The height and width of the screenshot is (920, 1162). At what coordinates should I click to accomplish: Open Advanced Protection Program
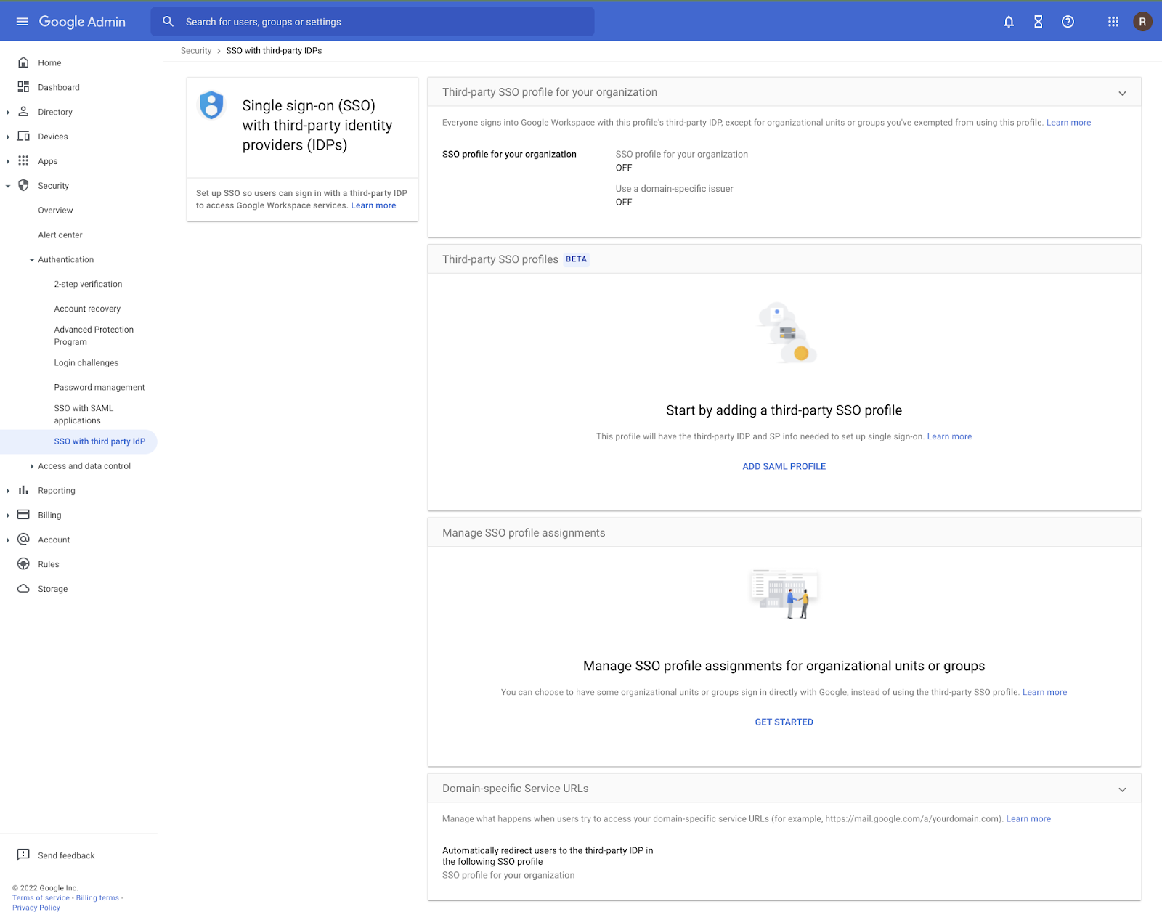point(94,335)
